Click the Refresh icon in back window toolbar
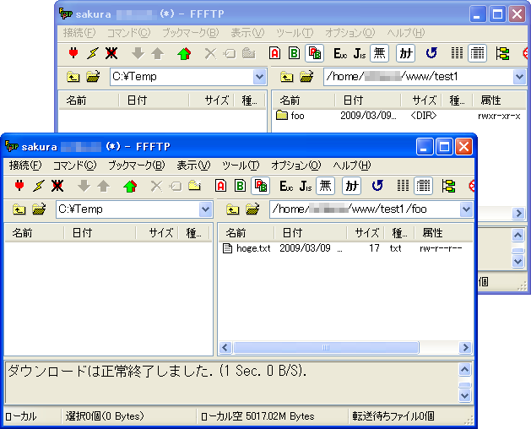This screenshot has height=429, width=531. (x=431, y=53)
